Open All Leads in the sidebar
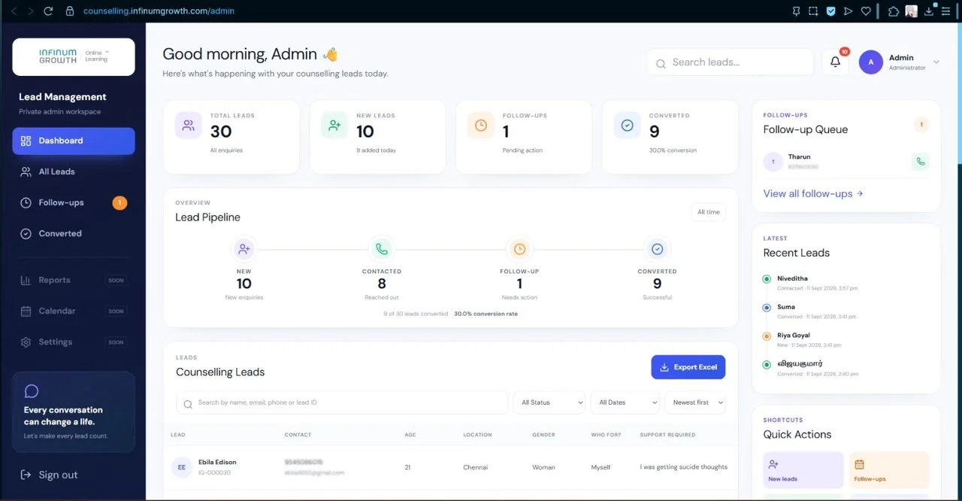962x501 pixels. (74, 172)
